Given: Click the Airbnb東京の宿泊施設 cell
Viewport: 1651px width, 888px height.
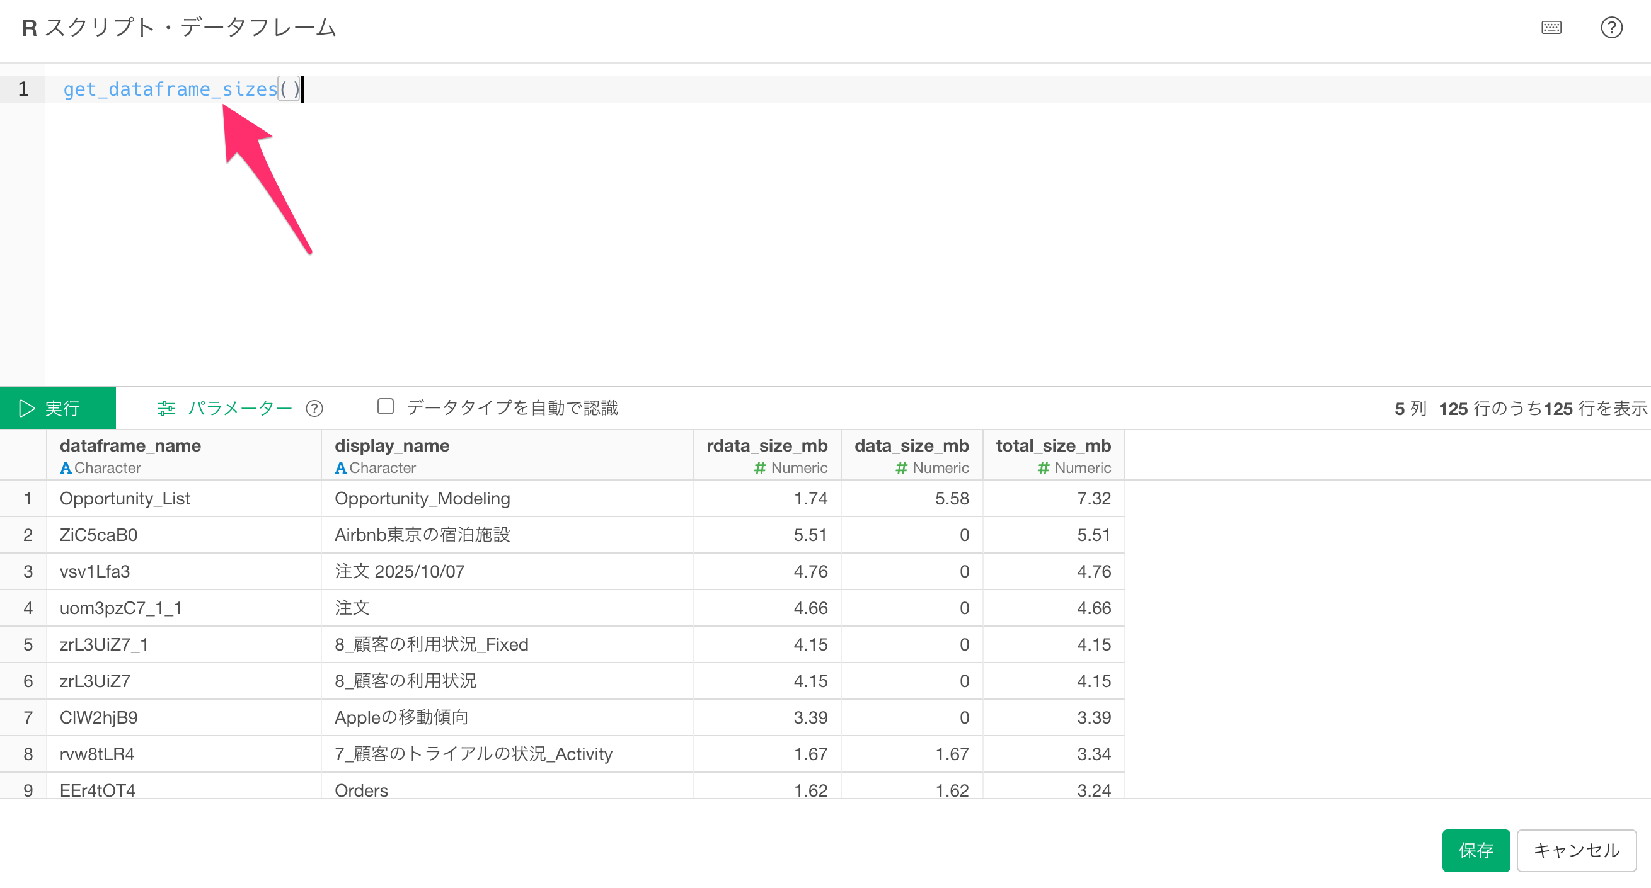Looking at the screenshot, I should pyautogui.click(x=422, y=535).
